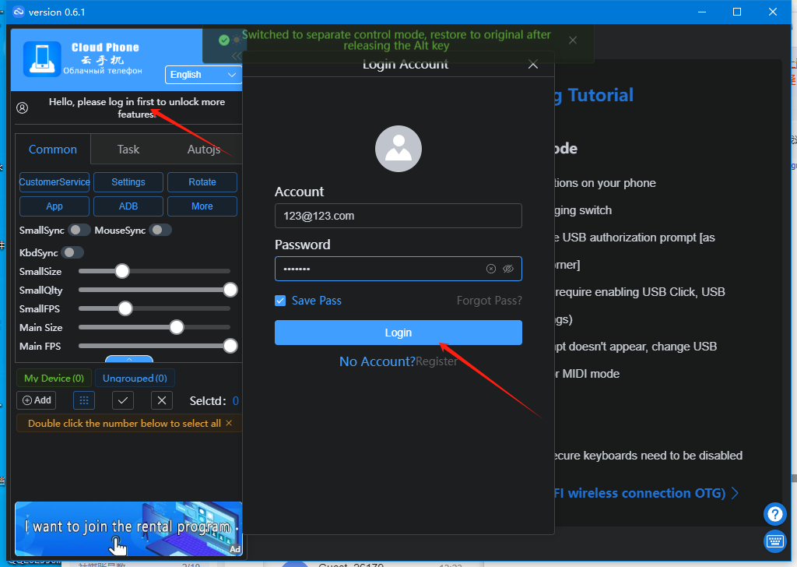The image size is (797, 567).
Task: Switch to the Autojs tab
Action: (x=204, y=150)
